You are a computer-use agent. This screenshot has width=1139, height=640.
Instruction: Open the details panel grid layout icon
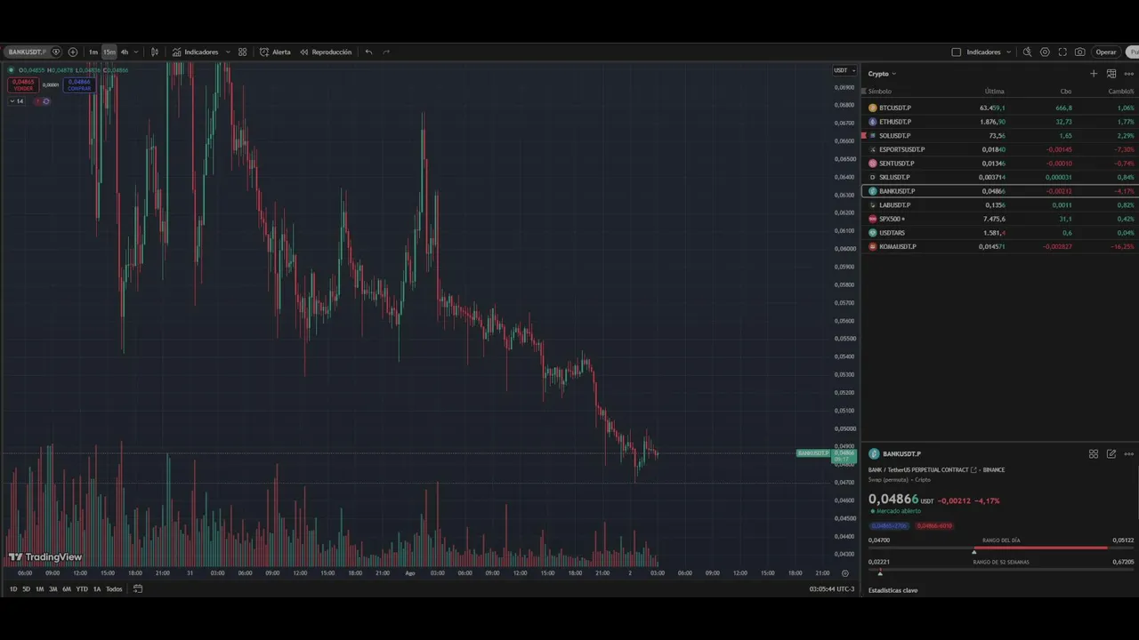pyautogui.click(x=1094, y=453)
